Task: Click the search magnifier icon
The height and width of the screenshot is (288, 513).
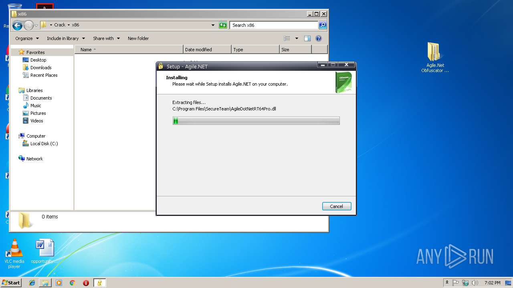Action: [x=323, y=25]
